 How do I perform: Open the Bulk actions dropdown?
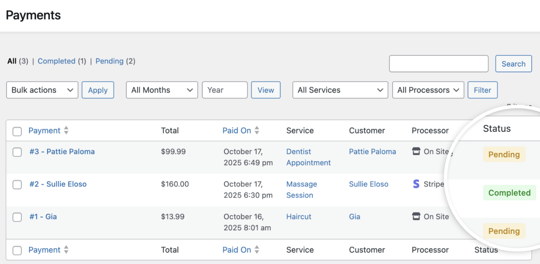pos(42,90)
